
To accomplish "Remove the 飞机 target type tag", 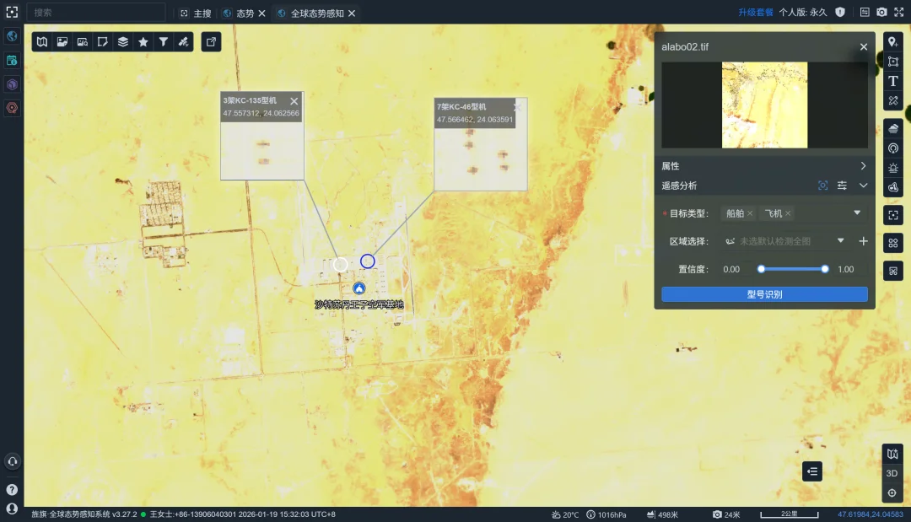I will tap(788, 213).
